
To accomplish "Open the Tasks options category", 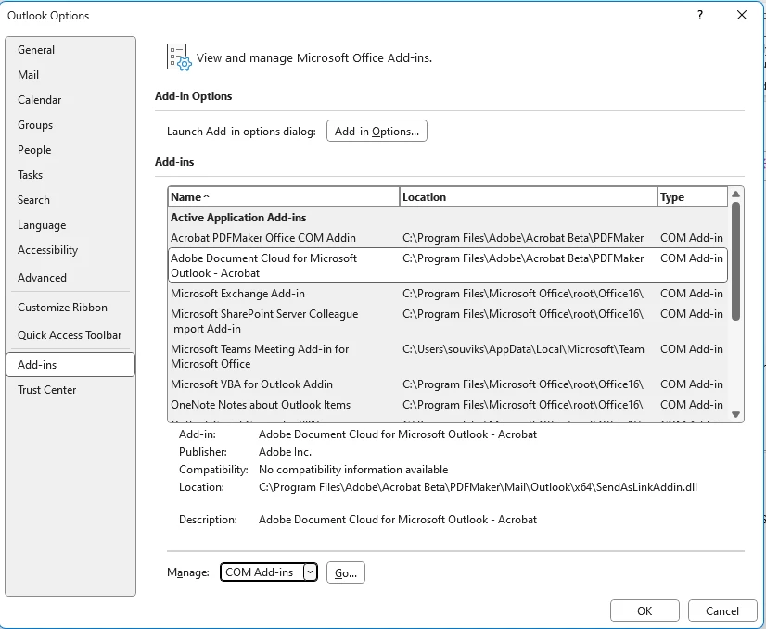I will [70, 175].
